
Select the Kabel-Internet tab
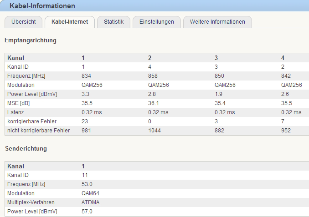pos(70,22)
